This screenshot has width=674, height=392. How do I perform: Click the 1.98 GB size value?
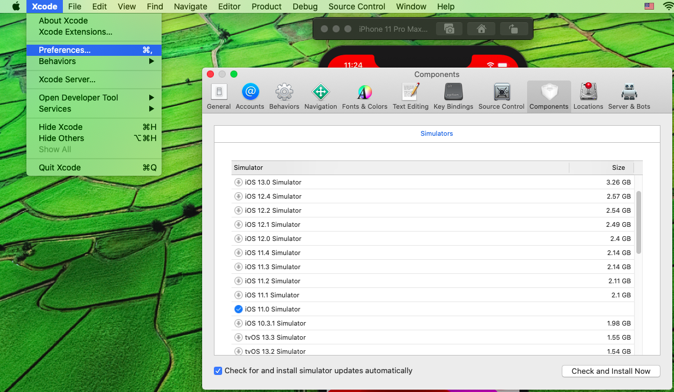tap(619, 323)
